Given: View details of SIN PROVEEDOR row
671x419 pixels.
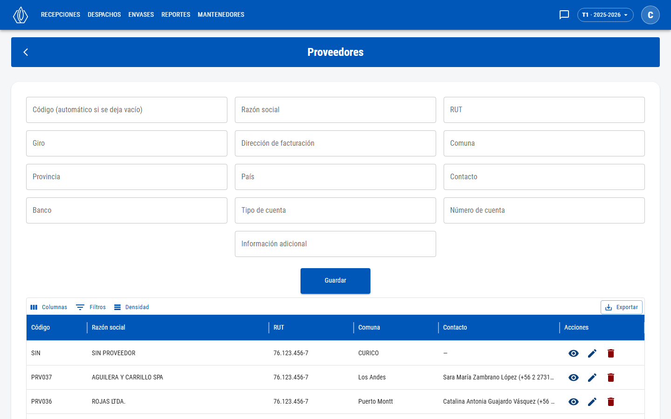Looking at the screenshot, I should click(574, 353).
